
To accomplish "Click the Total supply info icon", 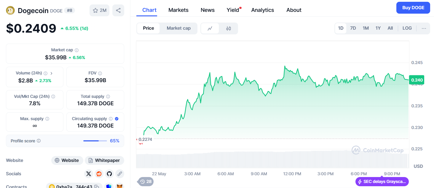I will (108, 97).
